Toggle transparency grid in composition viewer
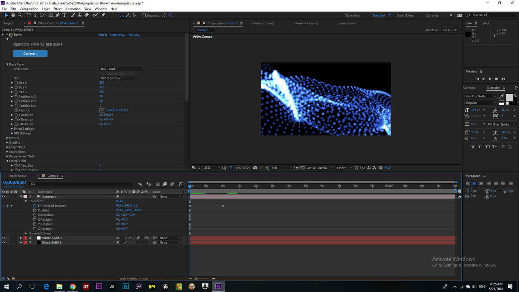The height and width of the screenshot is (292, 519). click(x=303, y=167)
